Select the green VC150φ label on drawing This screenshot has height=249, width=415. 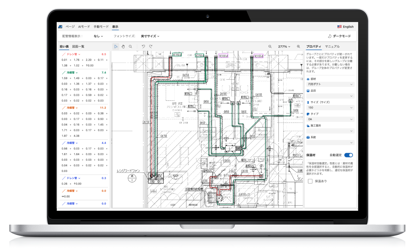[177, 55]
